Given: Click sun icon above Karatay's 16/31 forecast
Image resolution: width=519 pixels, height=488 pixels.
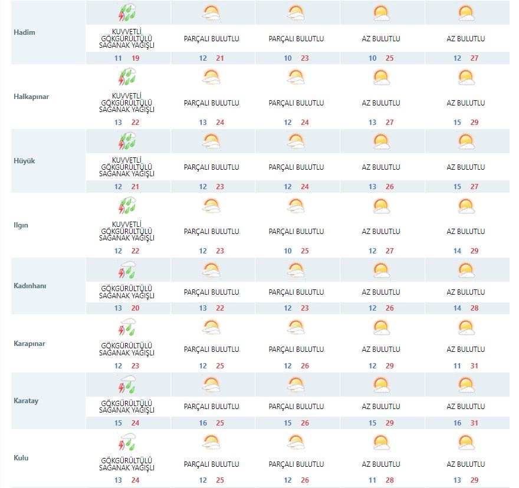Looking at the screenshot, I should [x=466, y=384].
